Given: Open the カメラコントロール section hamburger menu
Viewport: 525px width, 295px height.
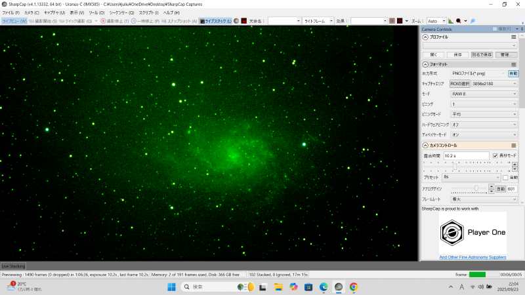Looking at the screenshot, I should pos(513,145).
